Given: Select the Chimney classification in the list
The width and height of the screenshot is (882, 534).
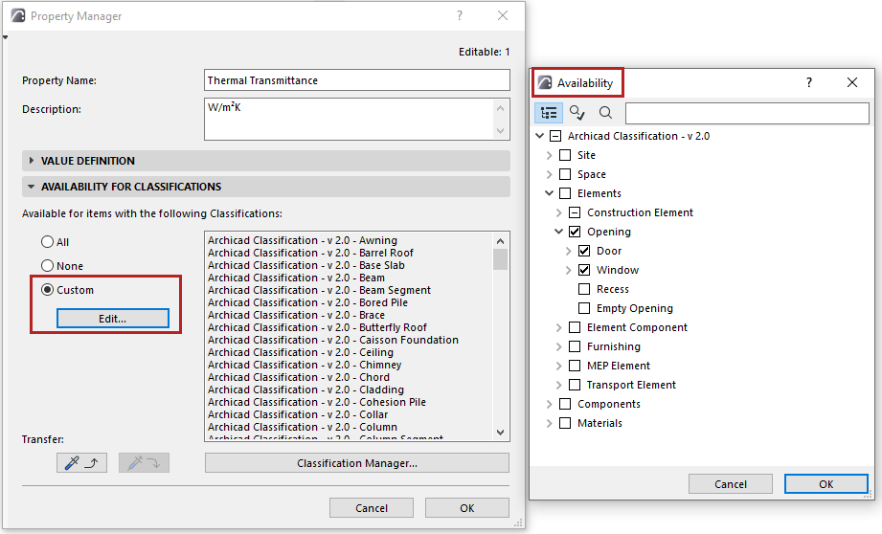Looking at the screenshot, I should tap(305, 365).
